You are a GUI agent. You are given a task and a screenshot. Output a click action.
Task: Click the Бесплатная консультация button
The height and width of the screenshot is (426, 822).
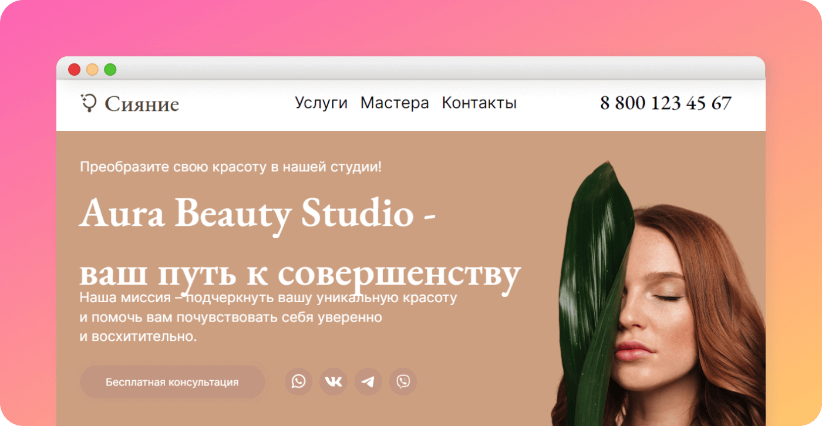[172, 382]
